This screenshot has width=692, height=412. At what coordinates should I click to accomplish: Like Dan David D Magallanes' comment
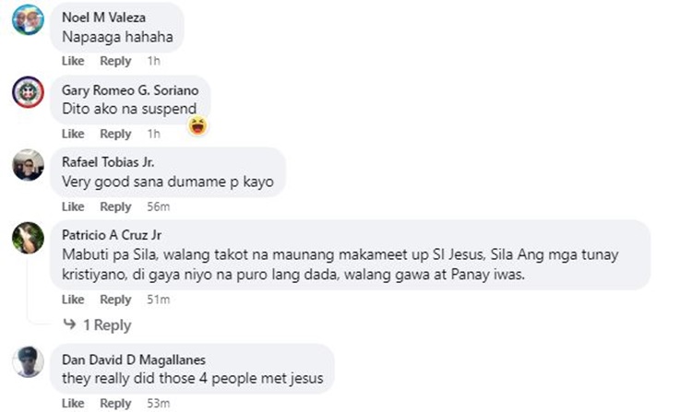[x=73, y=404]
